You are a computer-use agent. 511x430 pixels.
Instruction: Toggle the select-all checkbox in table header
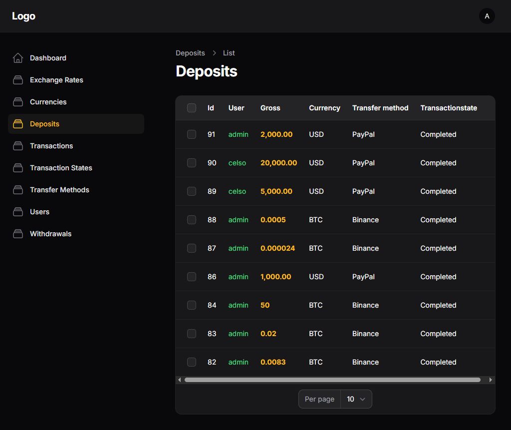(x=192, y=108)
